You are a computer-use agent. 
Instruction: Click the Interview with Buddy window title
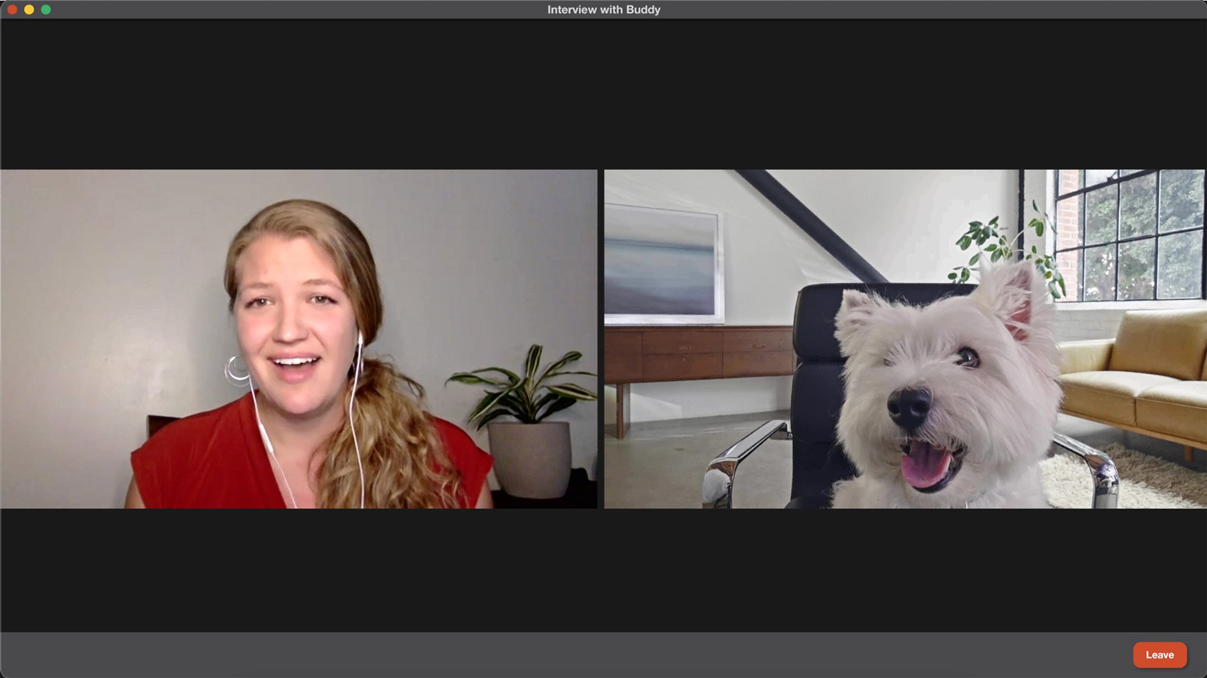click(x=603, y=9)
